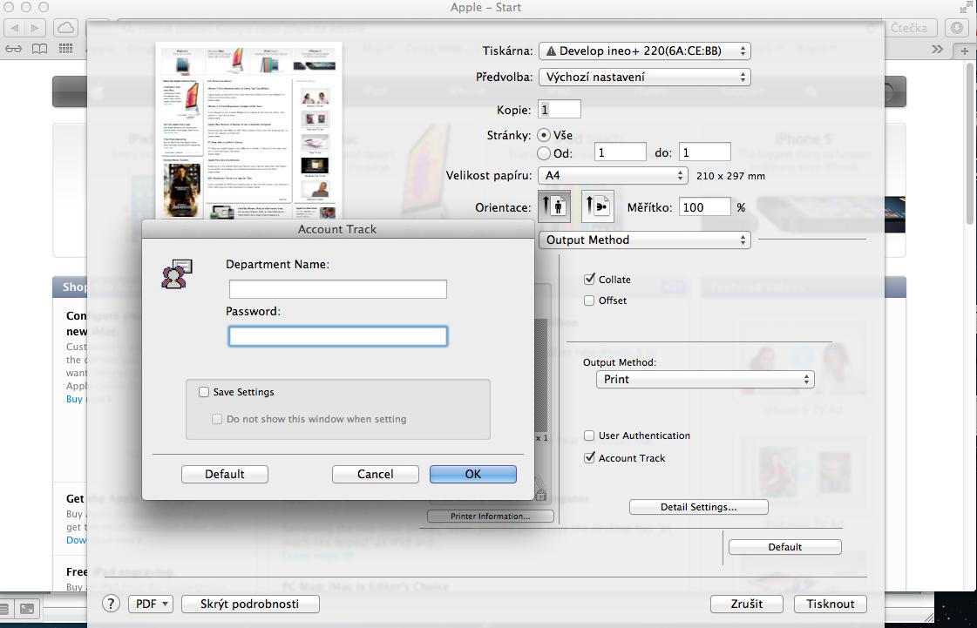The height and width of the screenshot is (628, 977).
Task: Click Default in Account Track dialog
Action: (224, 474)
